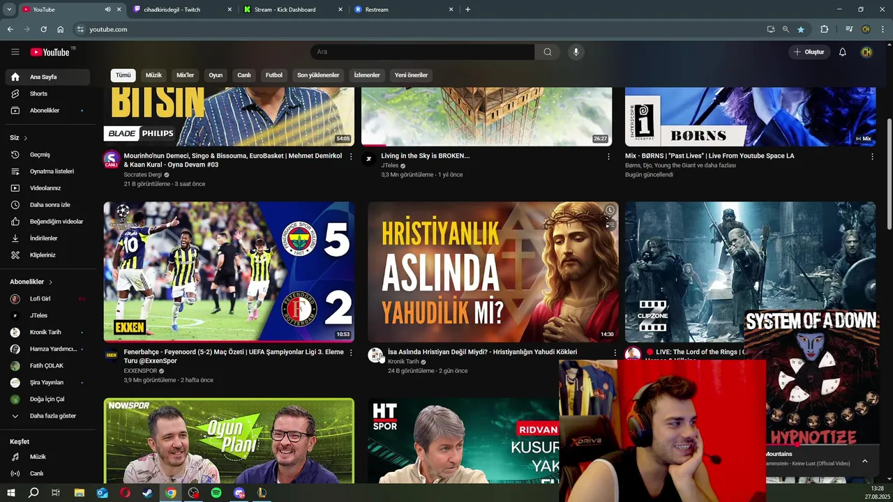Screen dimensions: 893x502
Task: Open YouTube notifications bell
Action: [842, 52]
